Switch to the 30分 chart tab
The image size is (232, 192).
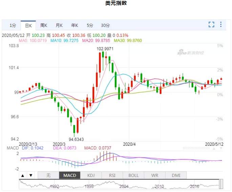105,25
